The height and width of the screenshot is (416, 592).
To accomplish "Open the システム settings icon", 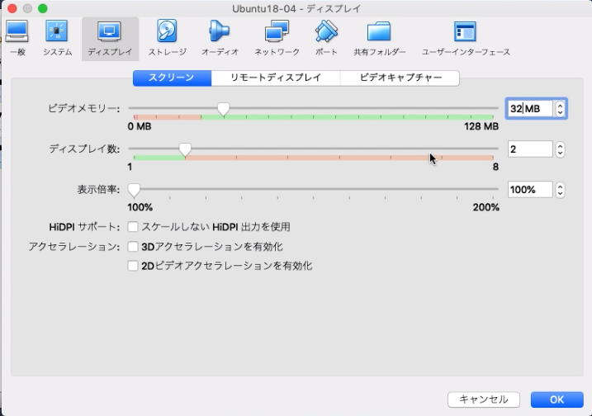I will (57, 38).
